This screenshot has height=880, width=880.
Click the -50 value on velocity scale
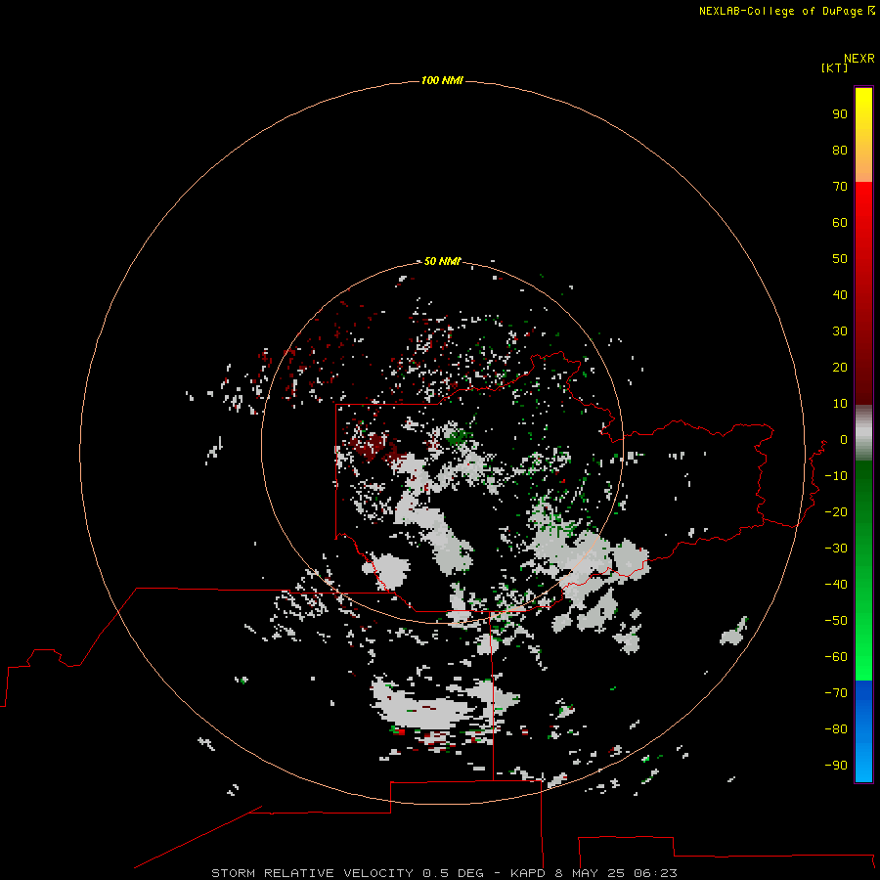click(x=836, y=621)
